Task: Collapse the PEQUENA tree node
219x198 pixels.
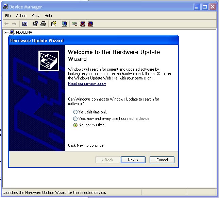Action: coord(5,33)
